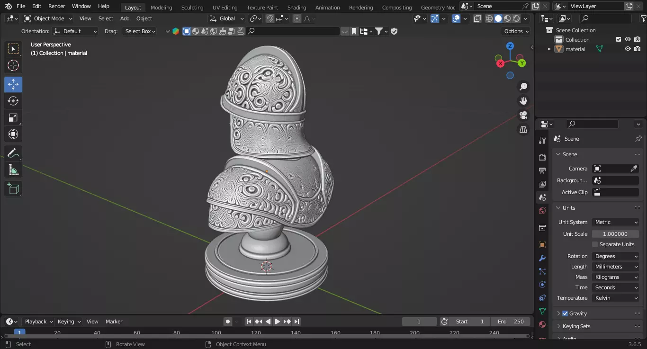Click the Unit Scale 1.000000 field

coord(615,234)
